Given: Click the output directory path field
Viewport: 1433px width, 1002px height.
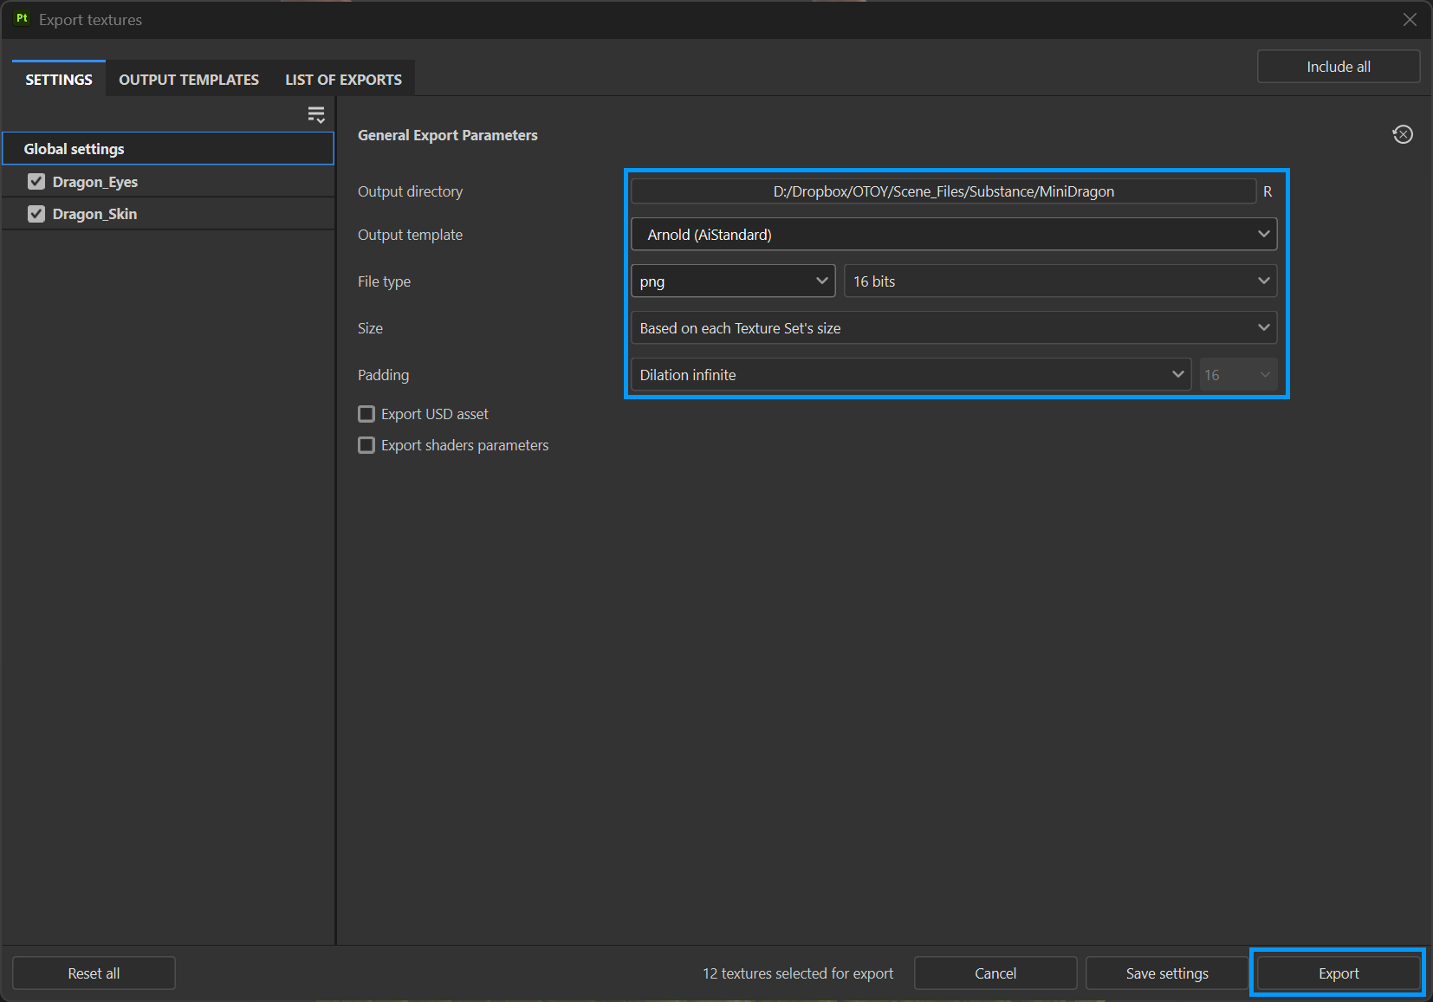Looking at the screenshot, I should pyautogui.click(x=943, y=191).
